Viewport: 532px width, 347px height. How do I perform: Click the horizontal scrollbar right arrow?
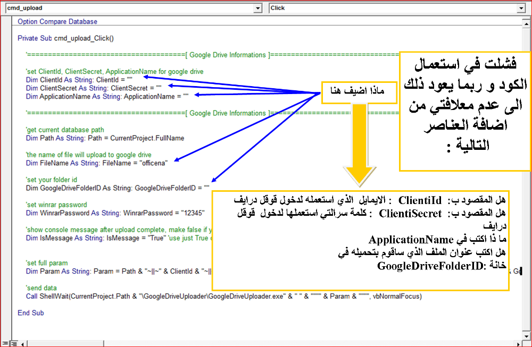[518, 344]
